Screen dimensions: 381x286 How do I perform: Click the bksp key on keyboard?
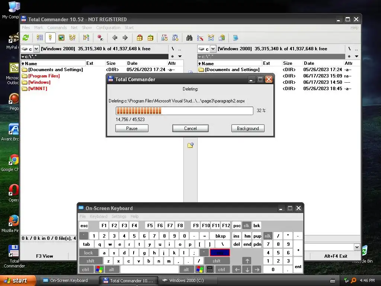[x=220, y=236]
